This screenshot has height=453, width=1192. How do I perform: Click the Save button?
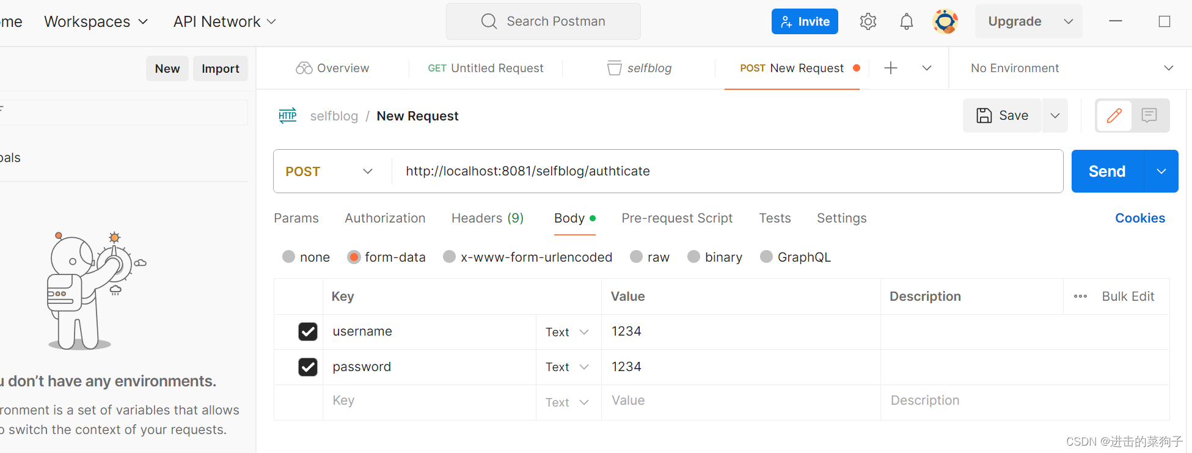point(1003,116)
